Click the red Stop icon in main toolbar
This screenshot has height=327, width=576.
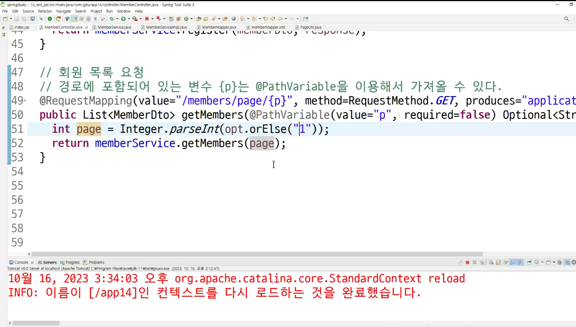tap(147, 19)
